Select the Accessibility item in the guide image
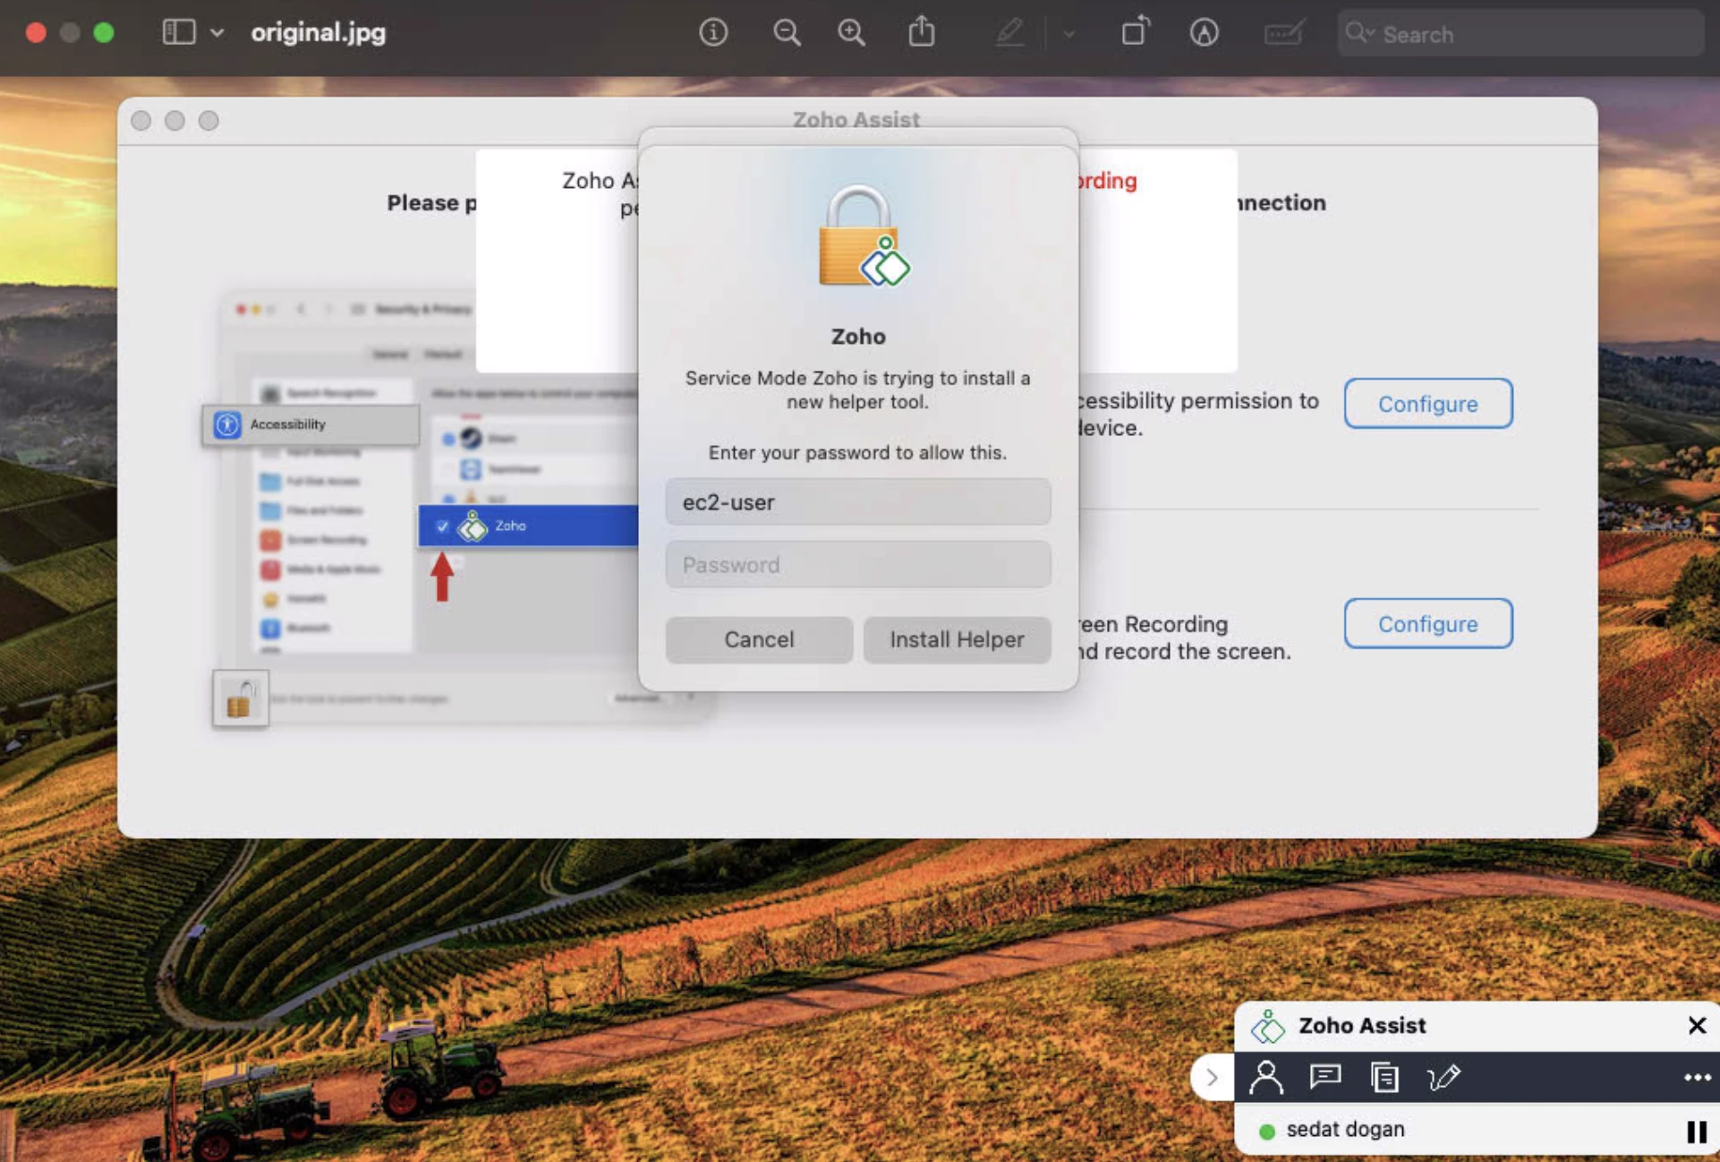The image size is (1720, 1162). point(311,424)
